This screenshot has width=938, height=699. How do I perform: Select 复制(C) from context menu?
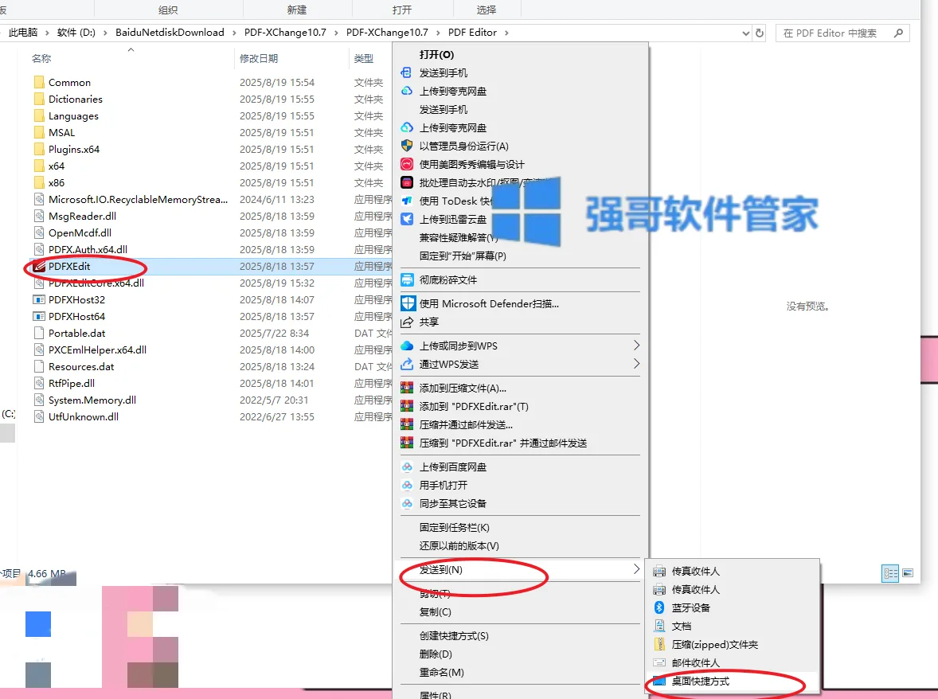(x=436, y=611)
